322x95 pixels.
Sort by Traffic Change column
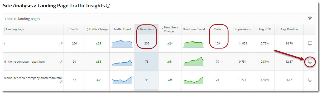click(97, 29)
